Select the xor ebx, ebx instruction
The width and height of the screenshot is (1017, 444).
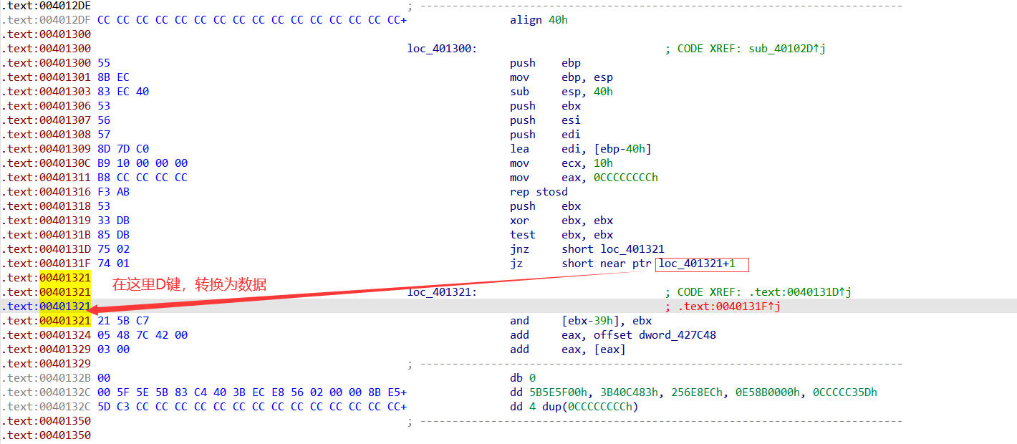pos(561,221)
